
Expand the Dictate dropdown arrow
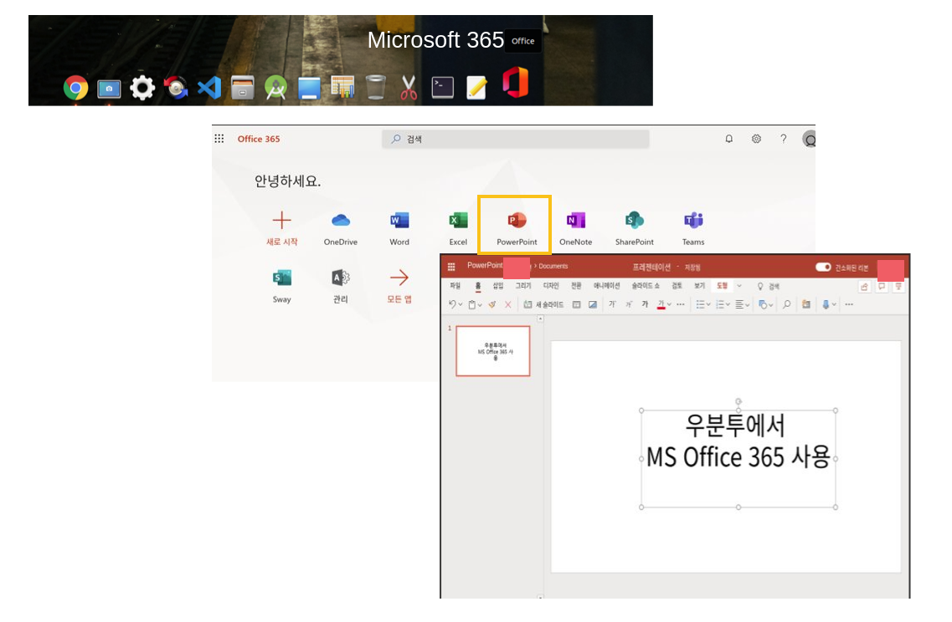click(834, 304)
